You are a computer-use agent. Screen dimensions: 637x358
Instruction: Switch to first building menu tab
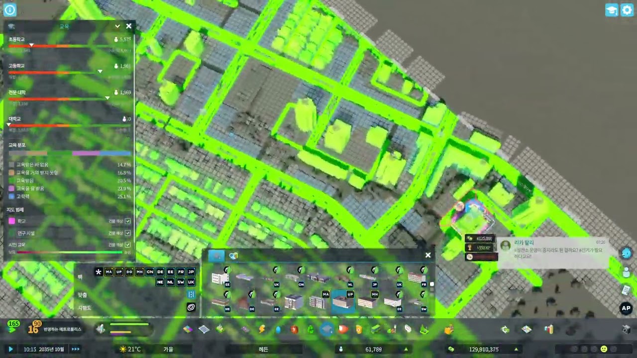pyautogui.click(x=216, y=256)
